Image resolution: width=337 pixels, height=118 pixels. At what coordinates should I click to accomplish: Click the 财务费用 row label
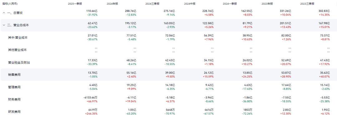click(13, 100)
